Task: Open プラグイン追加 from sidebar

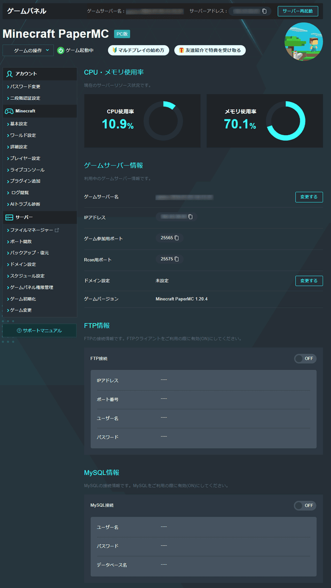Action: pos(26,181)
